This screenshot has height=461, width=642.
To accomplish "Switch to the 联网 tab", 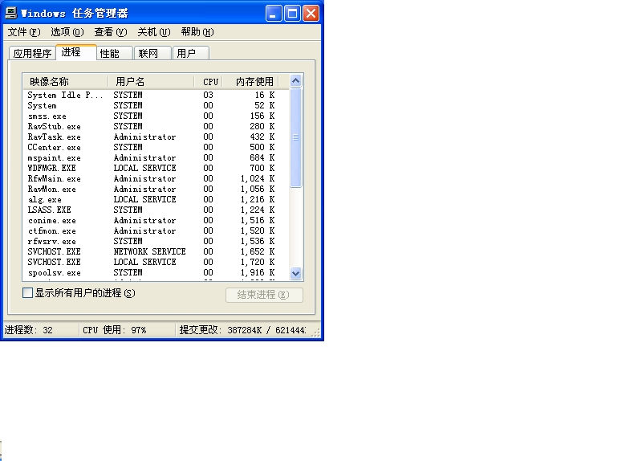I will coord(152,53).
